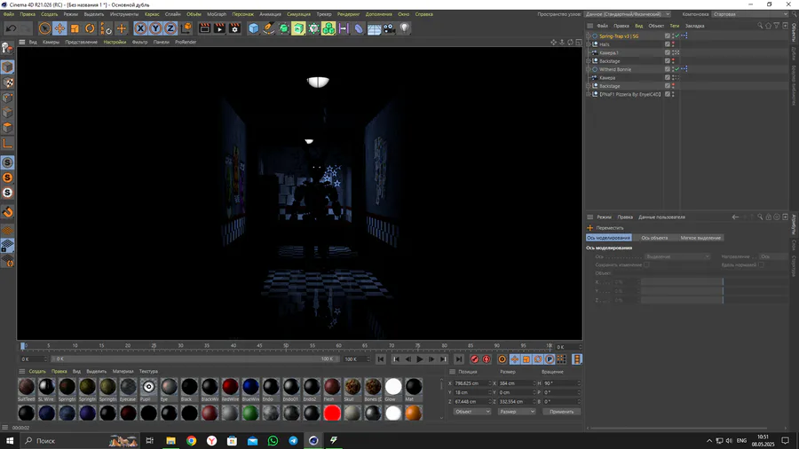This screenshot has width=799, height=449.
Task: Add a Cube primitive object
Action: click(253, 28)
